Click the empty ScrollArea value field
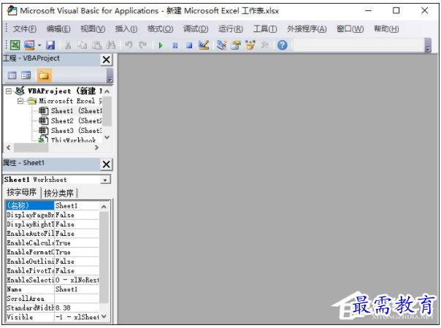The image size is (441, 328). pos(77,299)
